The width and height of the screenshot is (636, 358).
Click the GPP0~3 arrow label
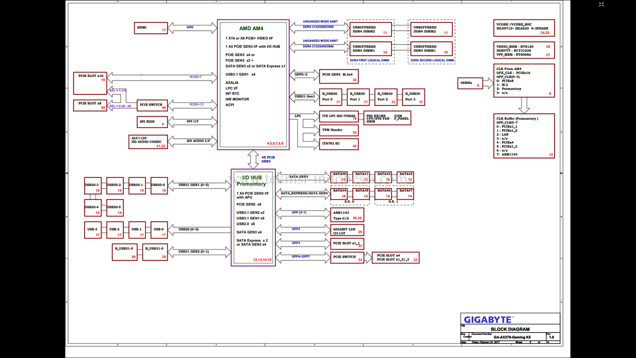[301, 74]
